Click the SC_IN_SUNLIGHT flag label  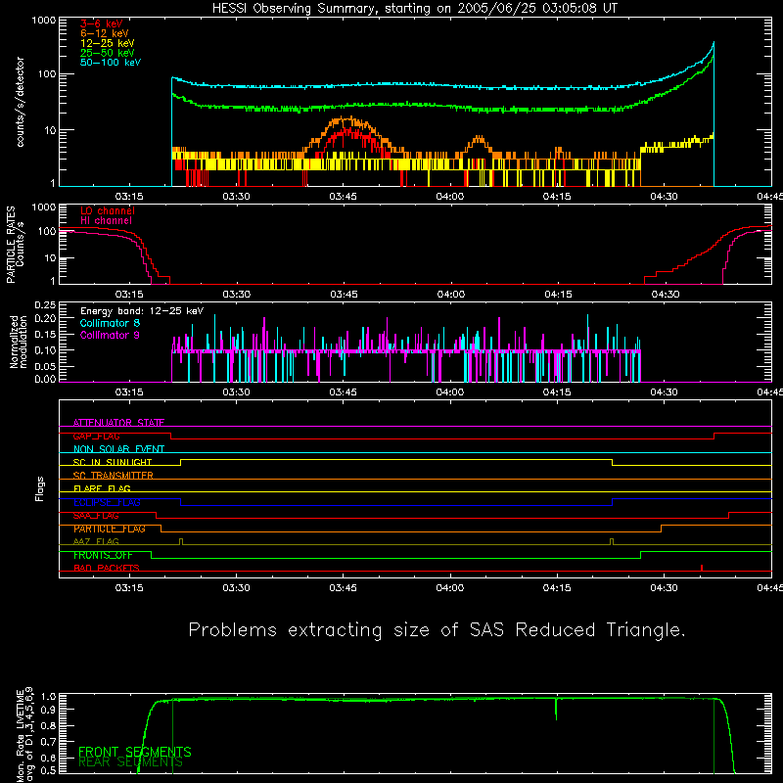point(113,462)
